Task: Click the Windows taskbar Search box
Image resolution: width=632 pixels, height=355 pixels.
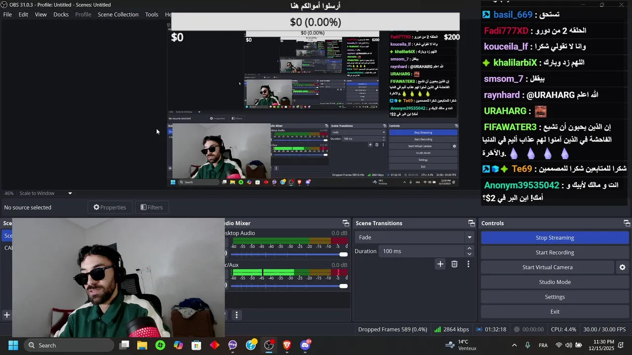Action: coord(68,345)
